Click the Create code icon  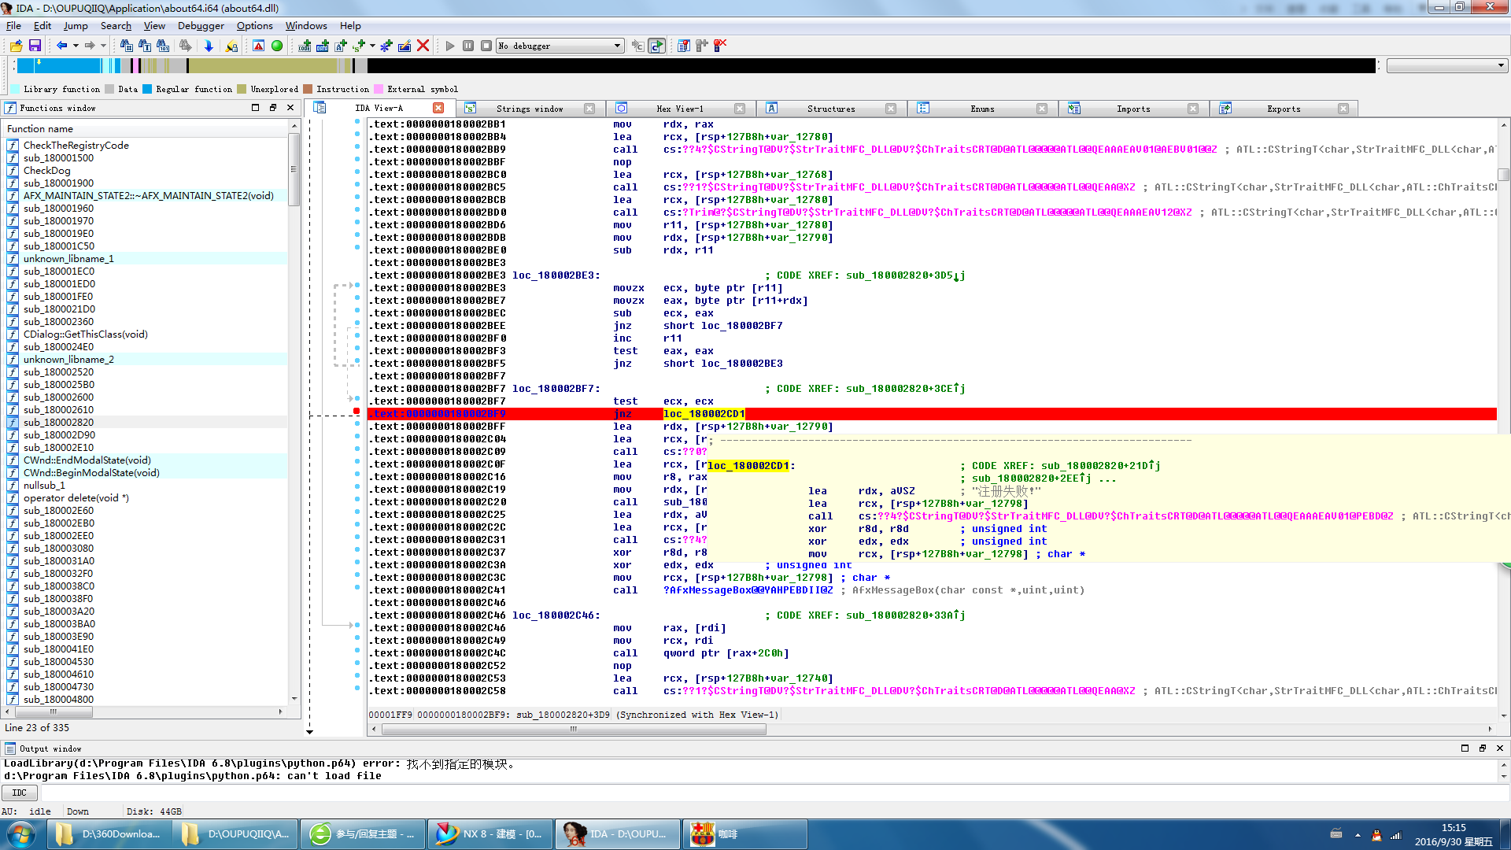[x=305, y=46]
